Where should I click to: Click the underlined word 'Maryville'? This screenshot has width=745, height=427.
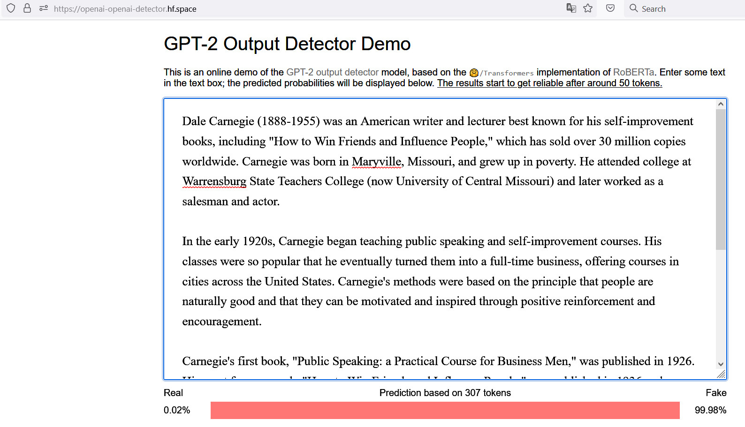tap(376, 162)
